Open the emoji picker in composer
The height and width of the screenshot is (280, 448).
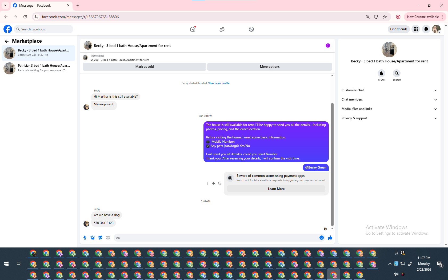pyautogui.click(x=322, y=238)
